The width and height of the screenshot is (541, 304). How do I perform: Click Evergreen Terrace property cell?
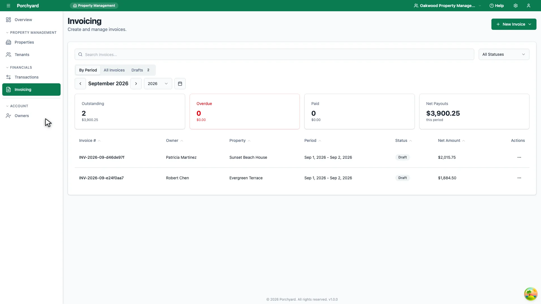click(x=246, y=178)
